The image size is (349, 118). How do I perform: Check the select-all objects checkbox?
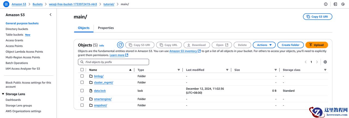pos(82,70)
